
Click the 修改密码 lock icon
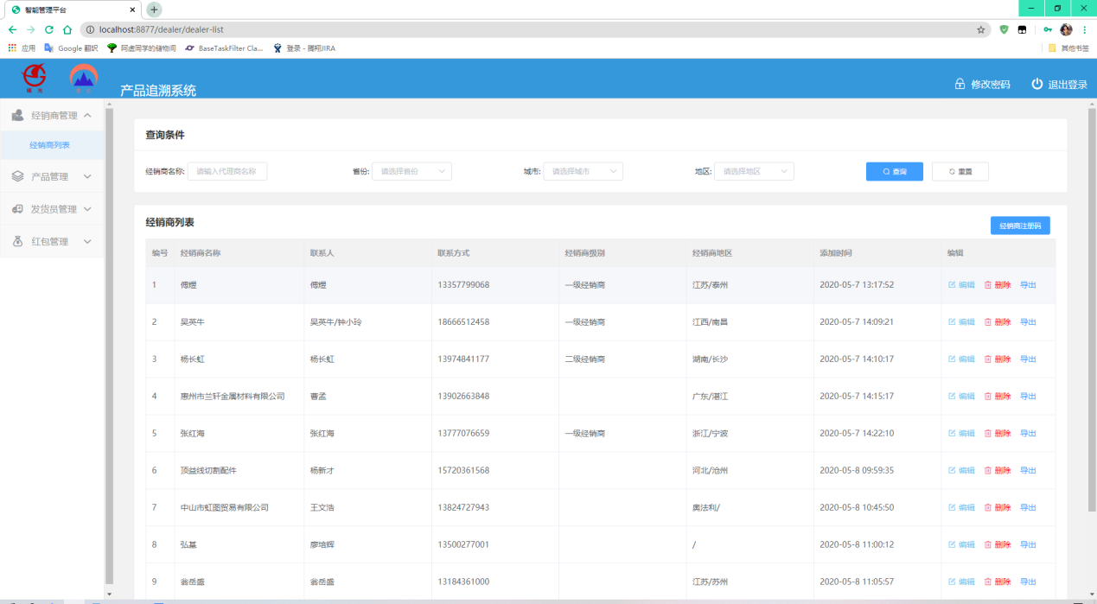point(960,85)
